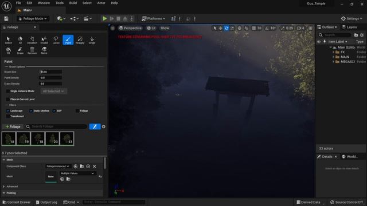The height and width of the screenshot is (206, 367).
Task: Open the Cmd console type dropdown
Action: coord(71,202)
